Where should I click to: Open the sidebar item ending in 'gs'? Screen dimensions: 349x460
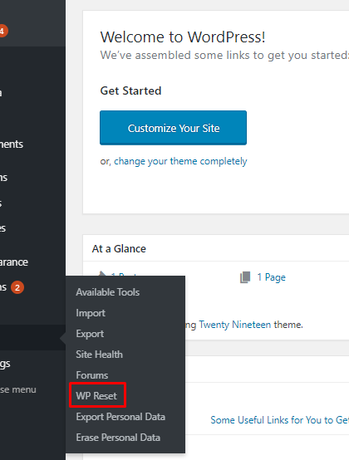click(5, 364)
